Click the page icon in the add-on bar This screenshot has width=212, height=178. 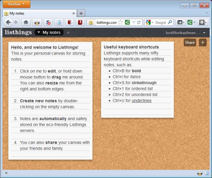pyautogui.click(x=207, y=173)
